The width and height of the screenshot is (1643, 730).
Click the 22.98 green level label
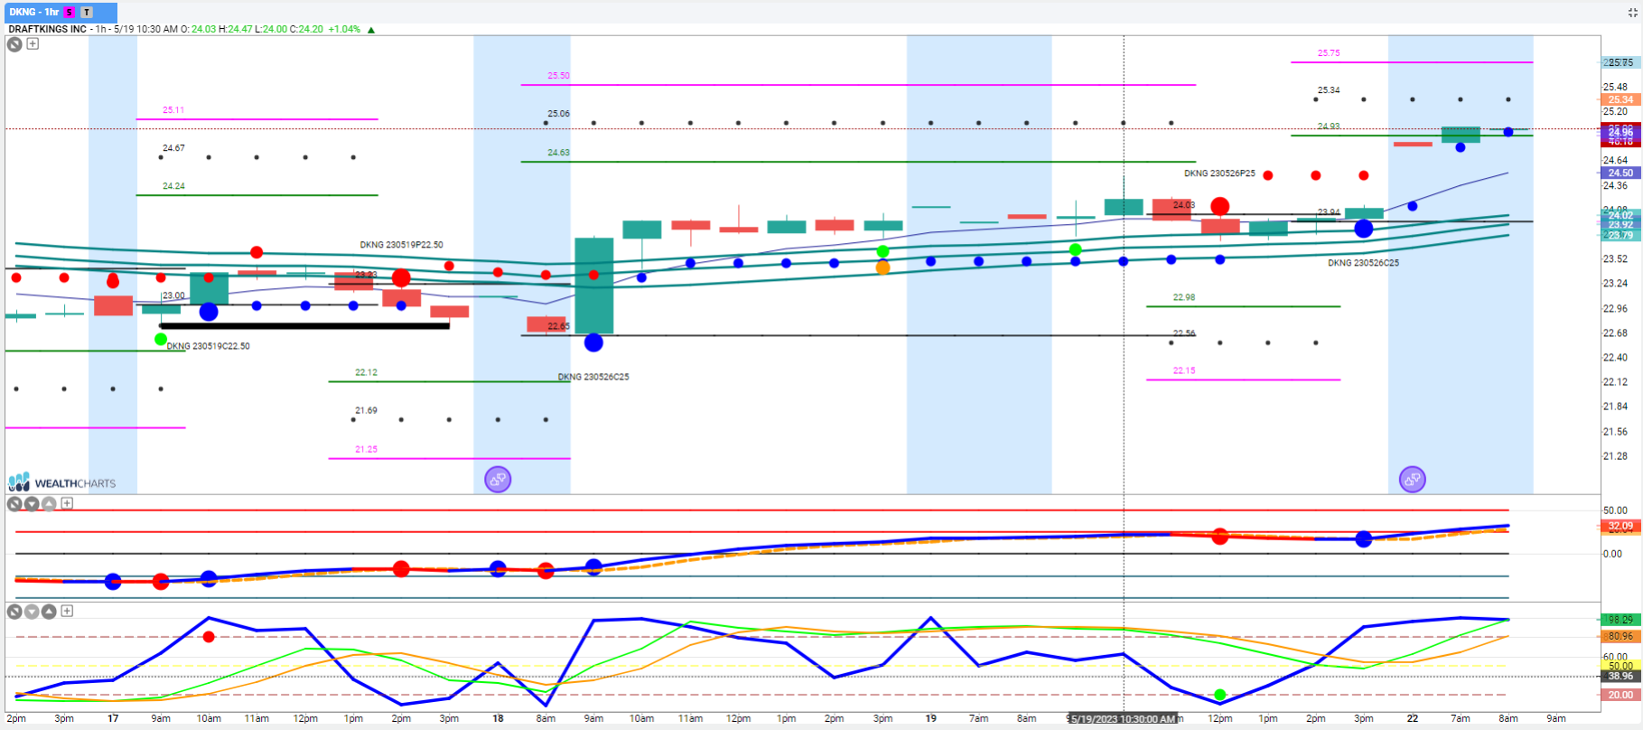[x=1184, y=297]
